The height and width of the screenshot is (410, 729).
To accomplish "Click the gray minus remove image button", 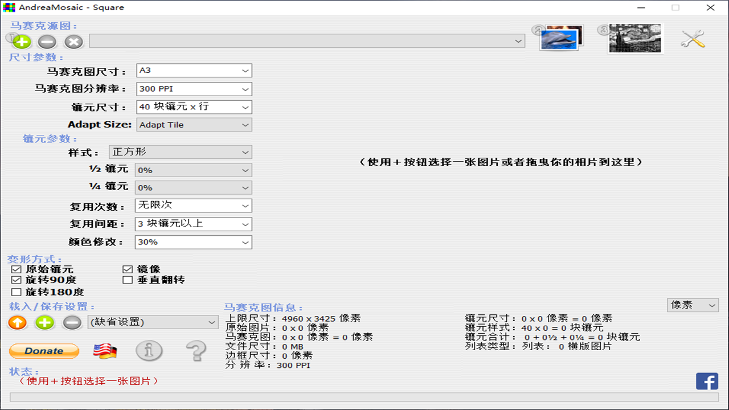I will 47,42.
